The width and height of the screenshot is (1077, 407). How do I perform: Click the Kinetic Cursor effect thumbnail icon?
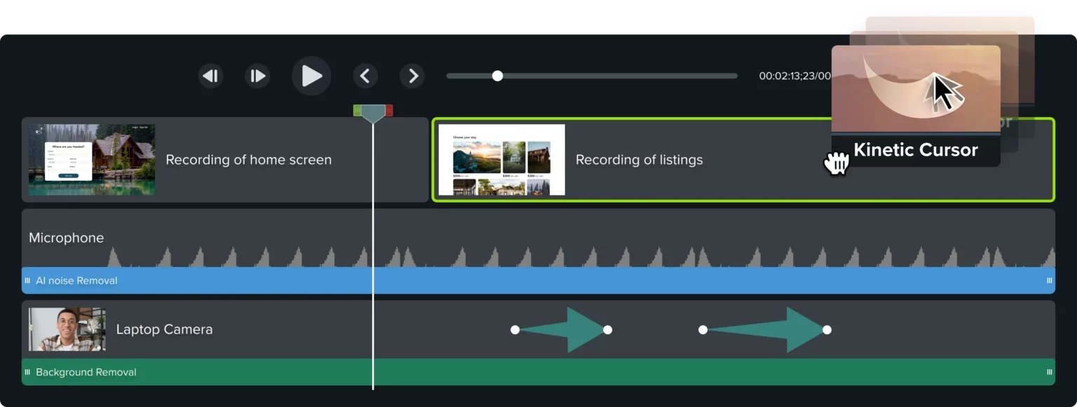tap(916, 88)
